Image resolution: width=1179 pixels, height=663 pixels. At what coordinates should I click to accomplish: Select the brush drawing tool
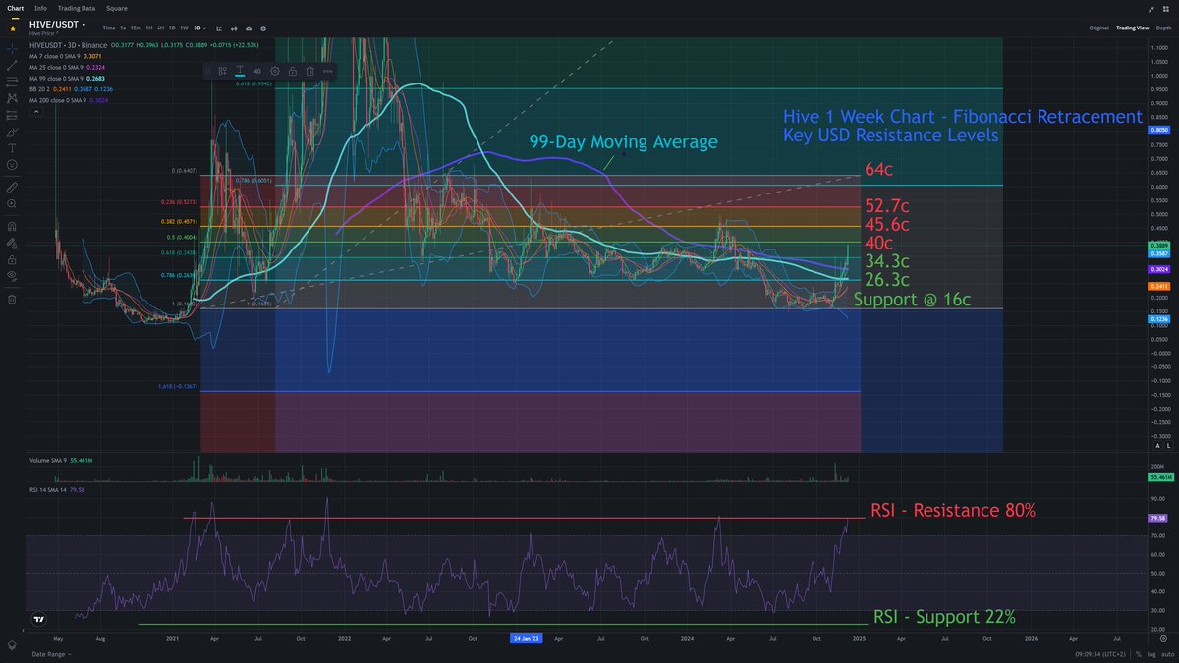(13, 132)
